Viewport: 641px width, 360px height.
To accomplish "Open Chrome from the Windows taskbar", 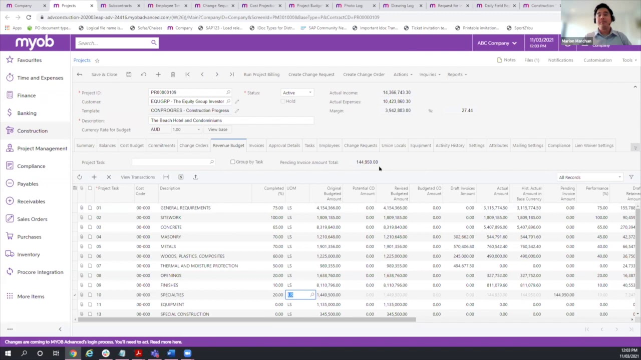I will pyautogui.click(x=73, y=353).
